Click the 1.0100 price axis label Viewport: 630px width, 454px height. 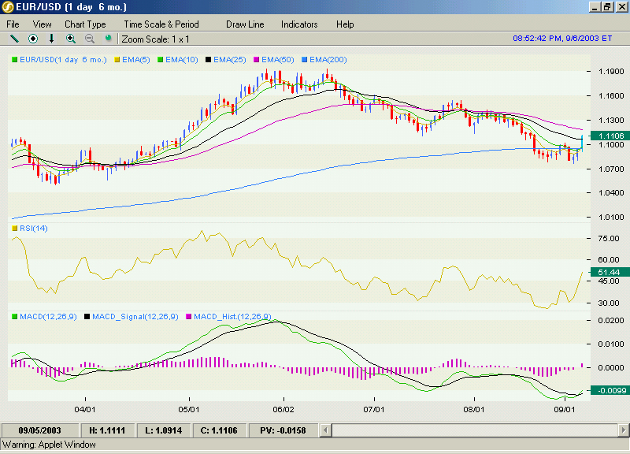tap(611, 218)
